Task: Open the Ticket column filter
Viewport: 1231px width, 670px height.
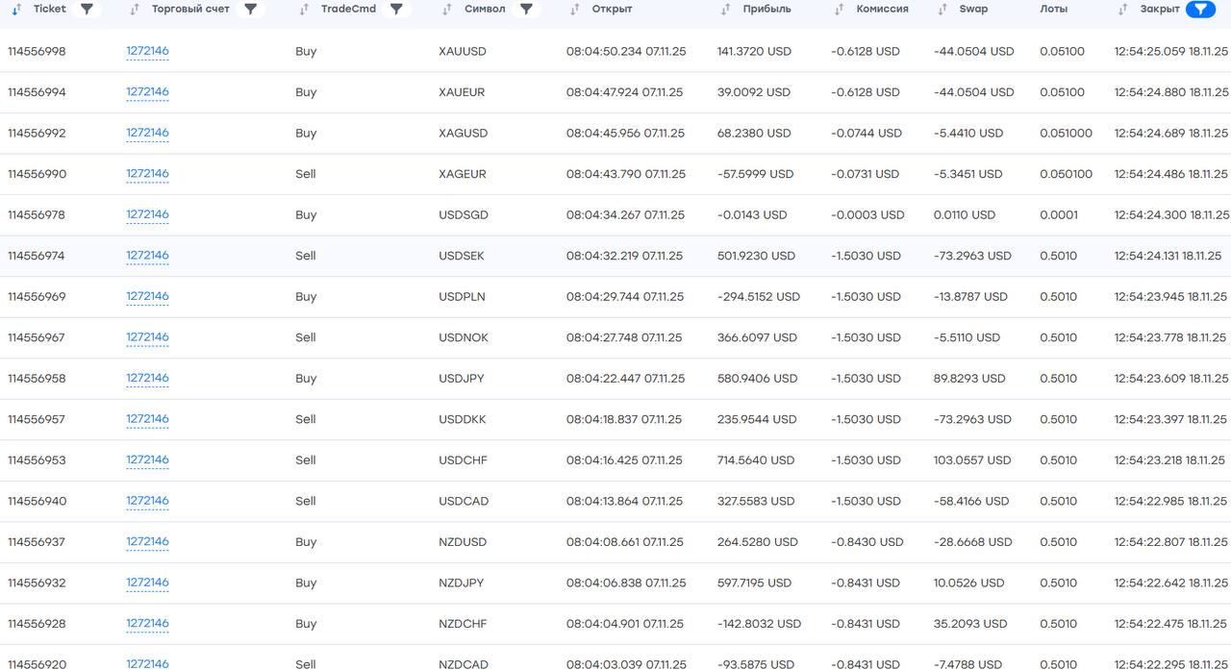Action: click(87, 9)
